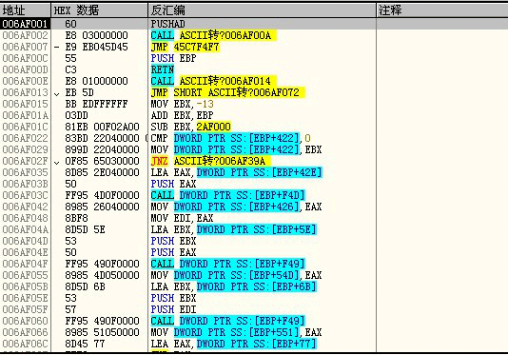Click LEA EAX,[EBP+77] instruction
Screen dimensions: 508x355
pos(233,344)
